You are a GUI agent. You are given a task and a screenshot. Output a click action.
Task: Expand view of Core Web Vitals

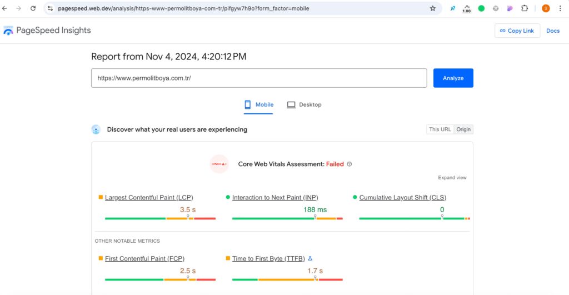pyautogui.click(x=452, y=177)
